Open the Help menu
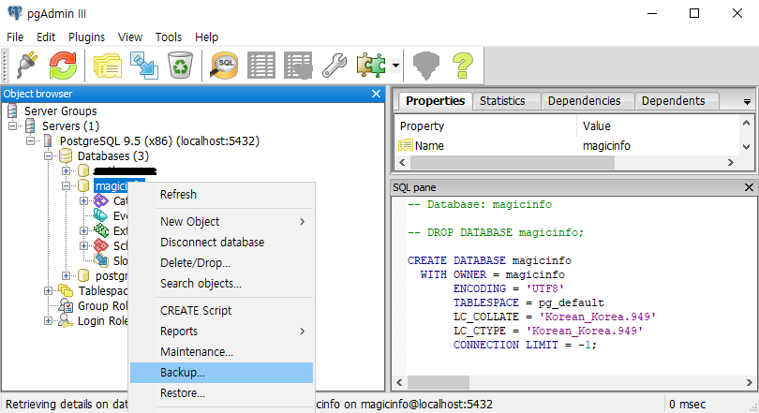Image resolution: width=759 pixels, height=413 pixels. 207,37
